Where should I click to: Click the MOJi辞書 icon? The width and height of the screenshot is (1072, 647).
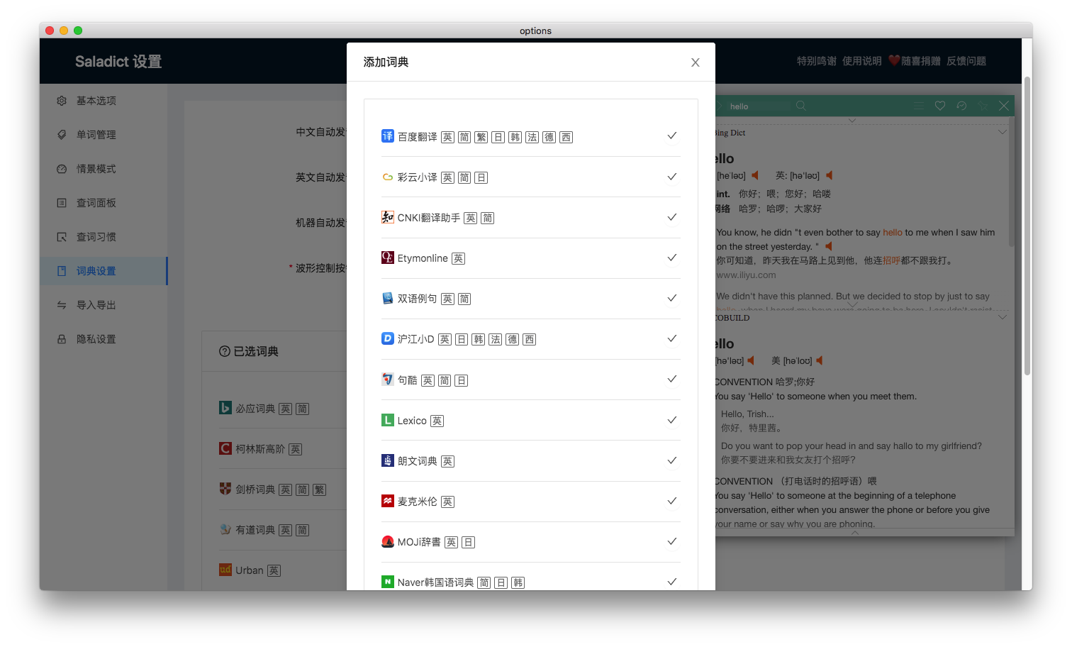tap(388, 541)
